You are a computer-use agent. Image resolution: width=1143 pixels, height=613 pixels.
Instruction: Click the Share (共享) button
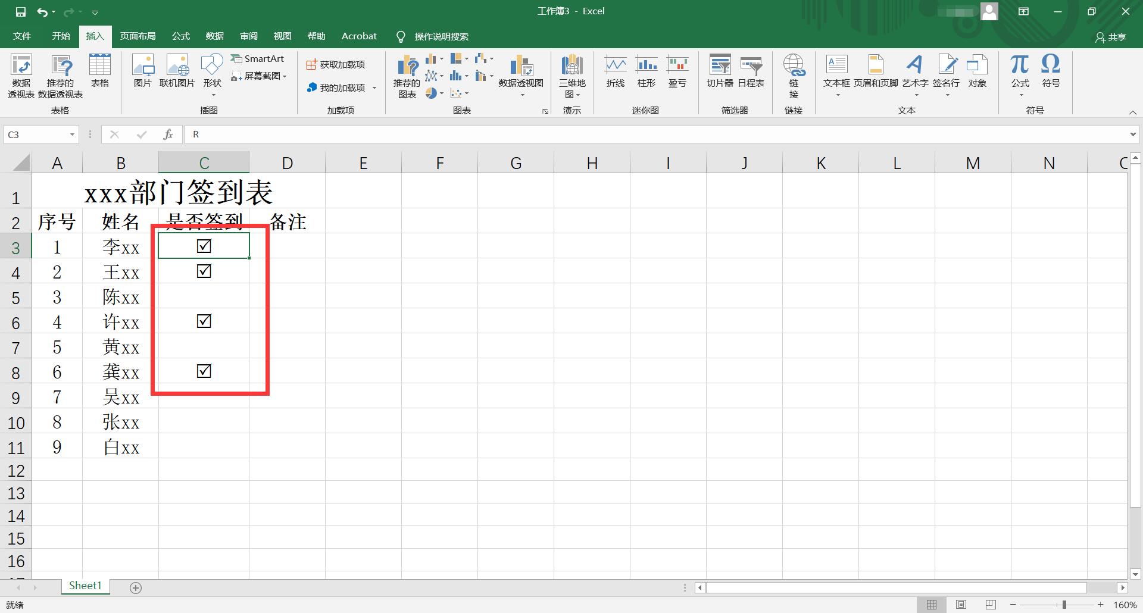coord(1111,37)
